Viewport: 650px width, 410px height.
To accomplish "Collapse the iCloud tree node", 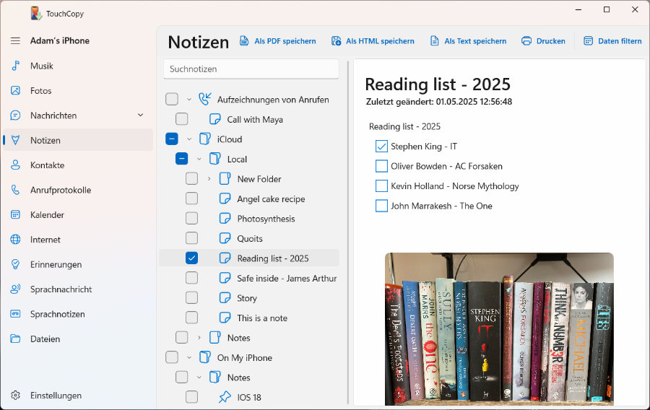I will 189,139.
